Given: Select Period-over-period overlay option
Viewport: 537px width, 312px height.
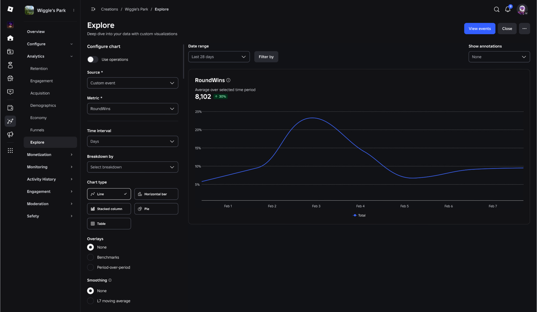Looking at the screenshot, I should click(x=91, y=267).
